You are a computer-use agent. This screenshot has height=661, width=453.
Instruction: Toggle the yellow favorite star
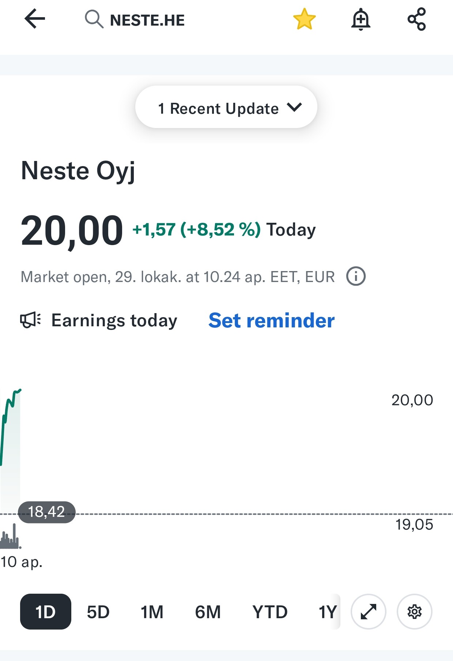[304, 19]
